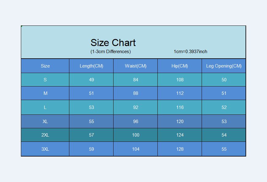Select hip value 120 in XL row

180,122
